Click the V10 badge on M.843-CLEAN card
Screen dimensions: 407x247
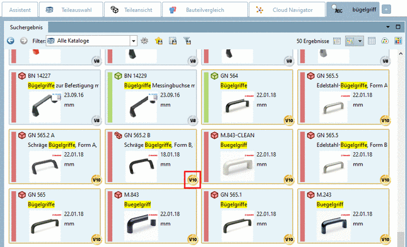coord(289,180)
